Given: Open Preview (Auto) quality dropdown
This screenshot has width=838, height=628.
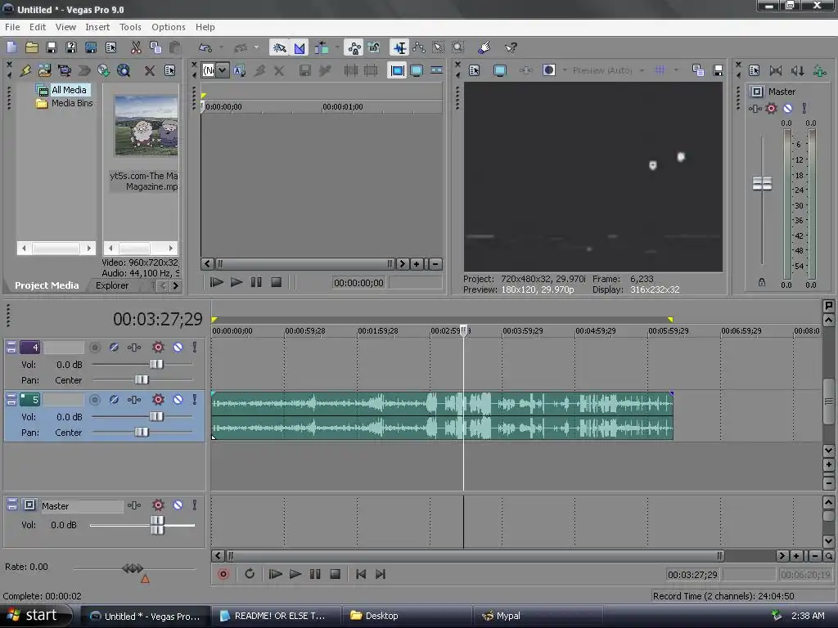Looking at the screenshot, I should coord(642,70).
